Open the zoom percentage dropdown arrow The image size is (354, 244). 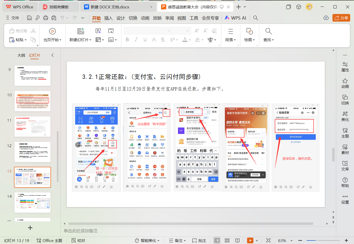[x=292, y=240]
